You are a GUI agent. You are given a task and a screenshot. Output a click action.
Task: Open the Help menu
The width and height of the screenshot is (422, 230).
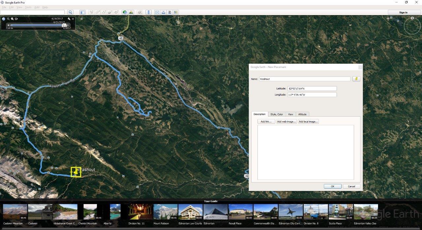[x=45, y=7]
